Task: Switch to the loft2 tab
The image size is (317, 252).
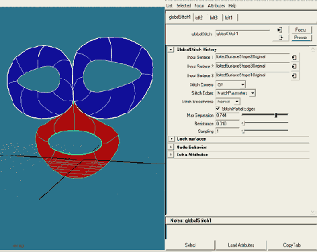Action: click(x=199, y=17)
